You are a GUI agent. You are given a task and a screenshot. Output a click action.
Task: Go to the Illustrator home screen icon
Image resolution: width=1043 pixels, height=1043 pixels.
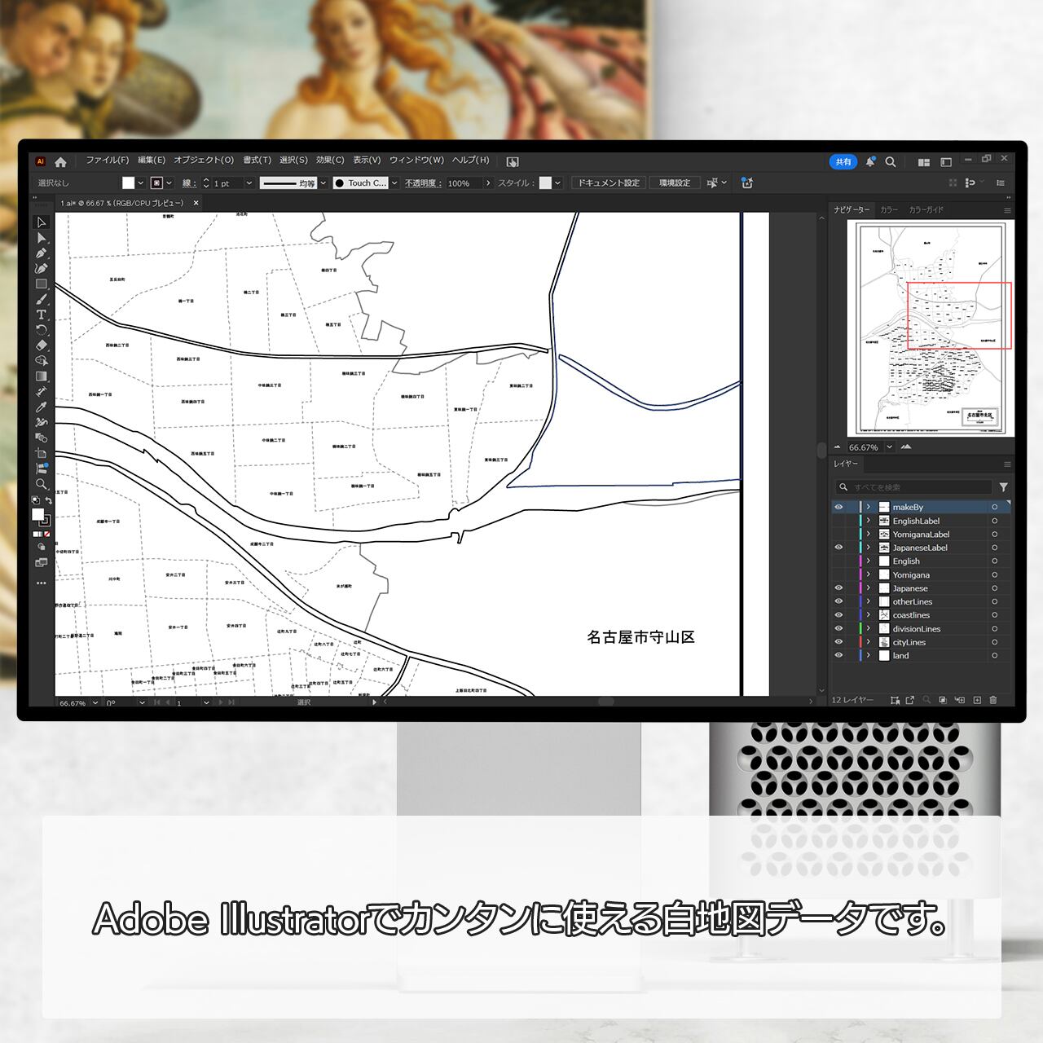point(60,162)
